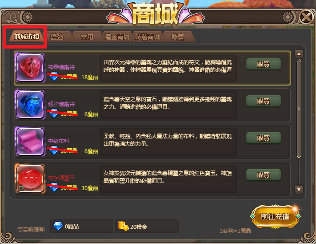Click 購買 for 中級布料
Image resolution: width=316 pixels, height=244 pixels.
[264, 138]
